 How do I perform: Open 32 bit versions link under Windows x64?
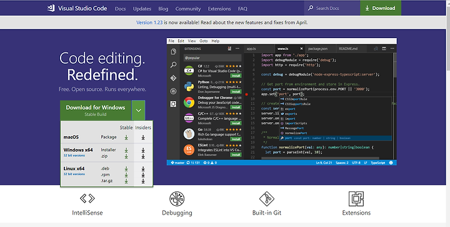[74, 155]
